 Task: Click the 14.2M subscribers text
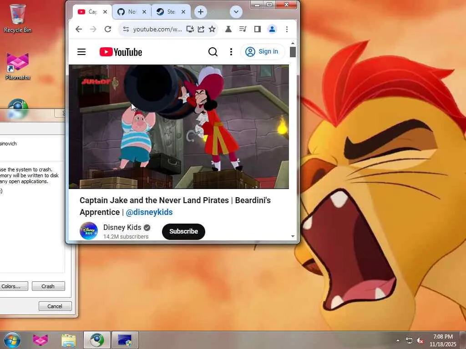pos(126,236)
